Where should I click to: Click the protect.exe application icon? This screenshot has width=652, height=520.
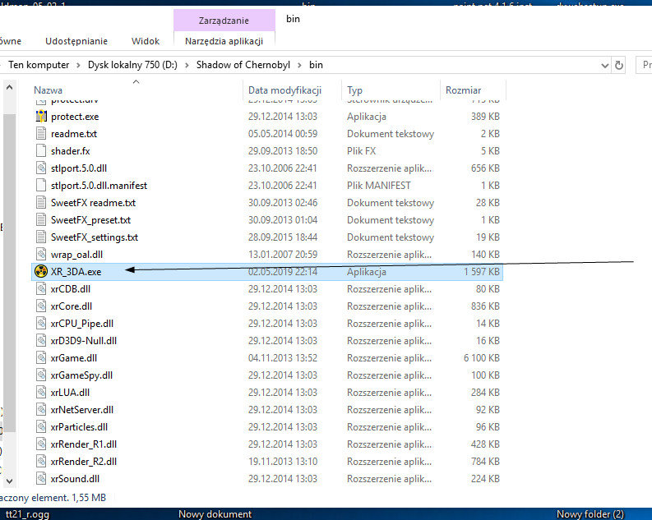(41, 117)
